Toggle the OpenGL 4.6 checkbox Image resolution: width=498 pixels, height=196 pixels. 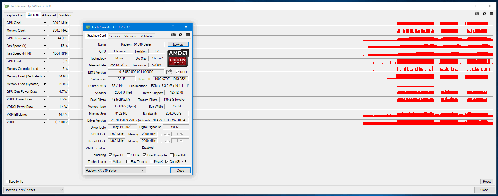click(x=167, y=162)
